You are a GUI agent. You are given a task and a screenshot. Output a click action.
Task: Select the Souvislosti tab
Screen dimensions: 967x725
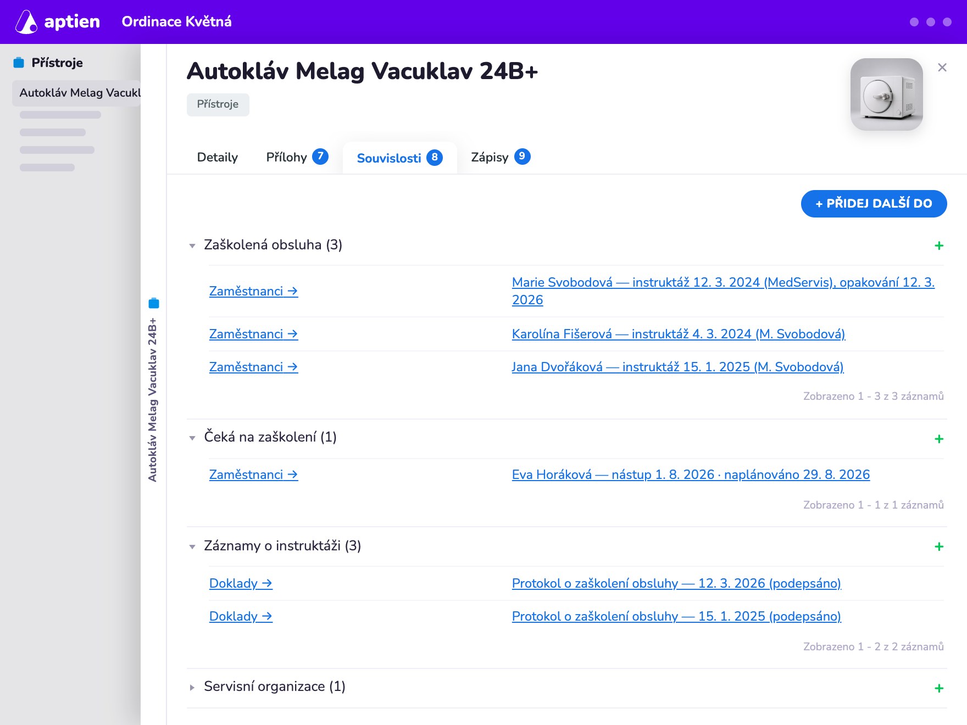(399, 158)
